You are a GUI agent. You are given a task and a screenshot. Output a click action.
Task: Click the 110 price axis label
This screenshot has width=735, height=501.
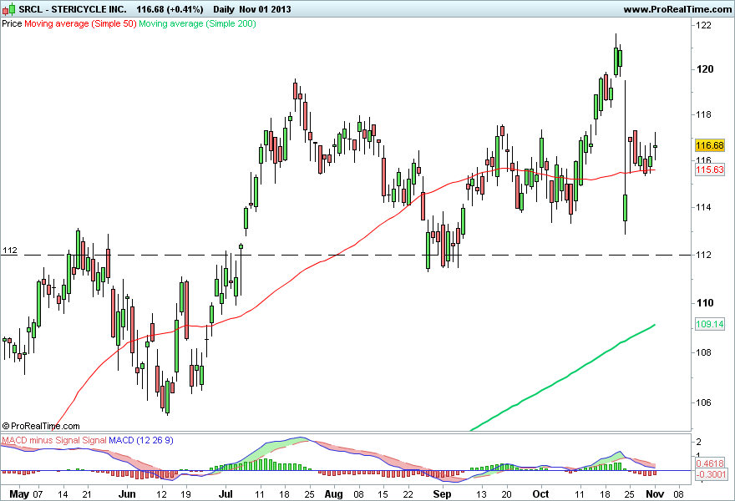[705, 303]
